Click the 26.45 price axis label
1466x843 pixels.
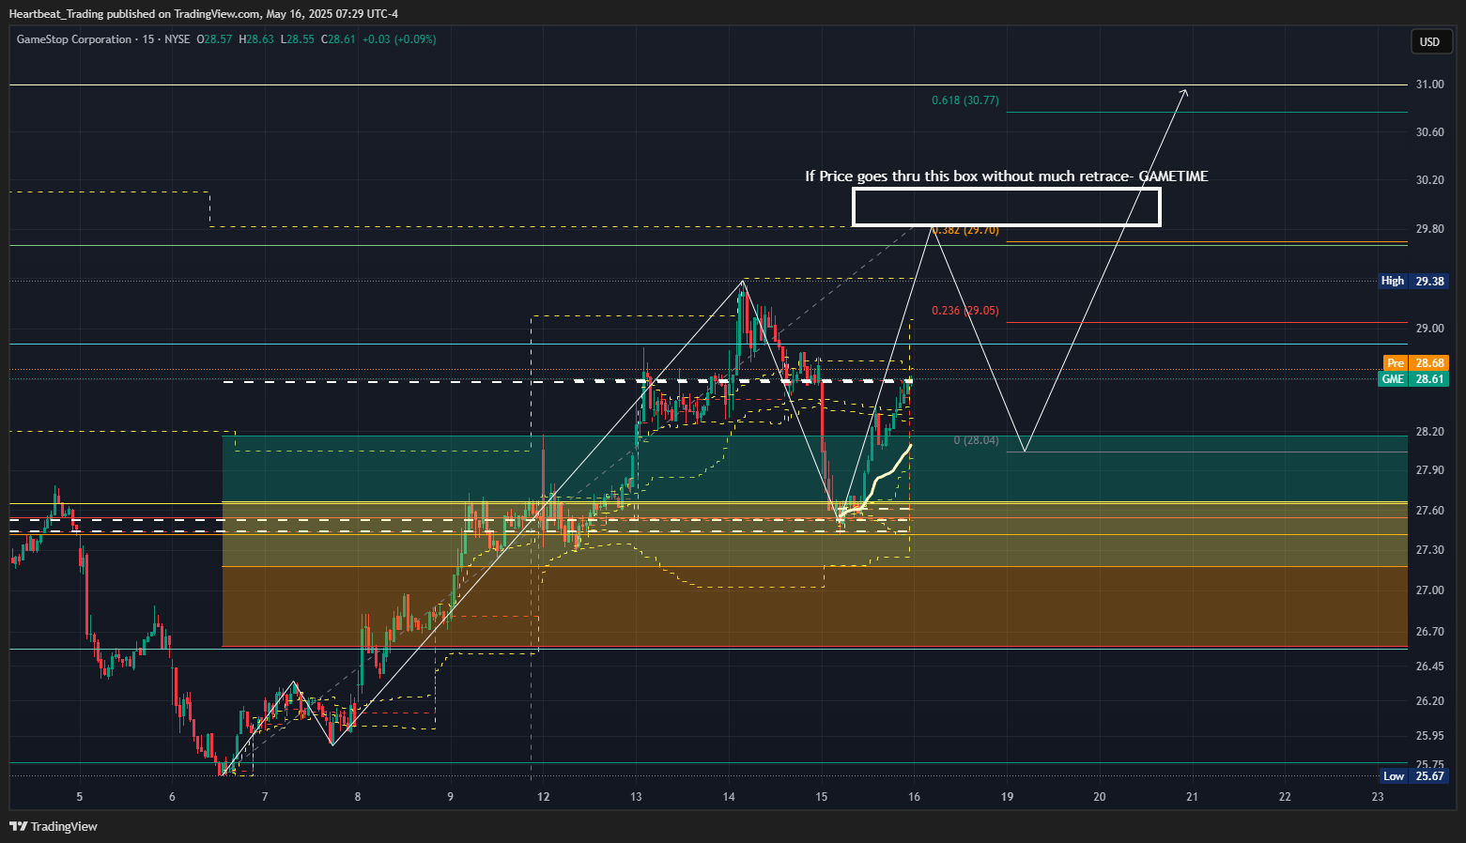click(1430, 667)
